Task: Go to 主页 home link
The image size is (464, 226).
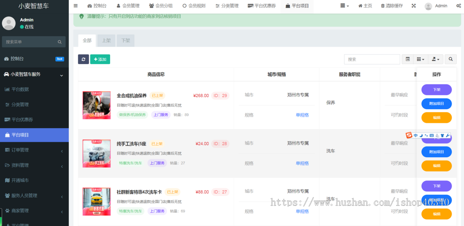Action: pos(365,6)
